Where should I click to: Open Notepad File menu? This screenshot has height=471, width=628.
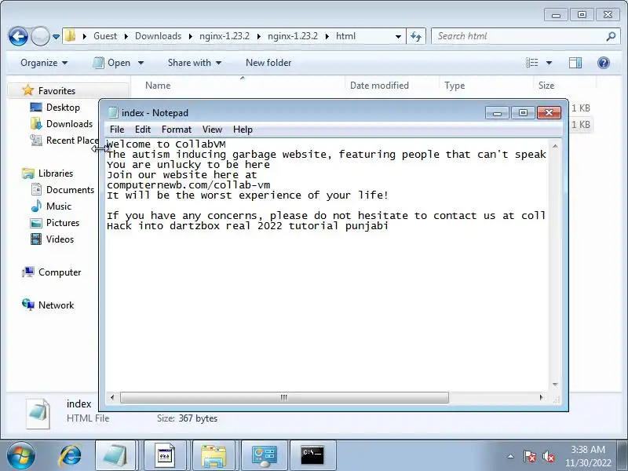click(x=117, y=130)
